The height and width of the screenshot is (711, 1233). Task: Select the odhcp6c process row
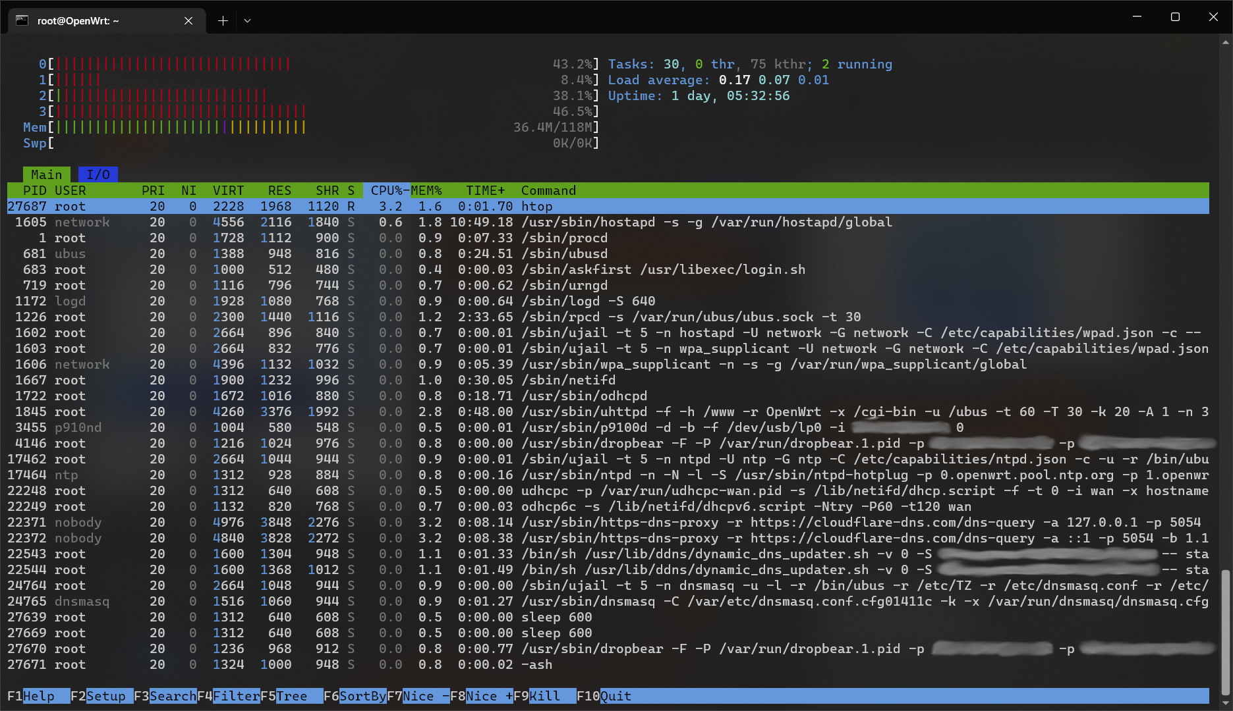pos(608,506)
